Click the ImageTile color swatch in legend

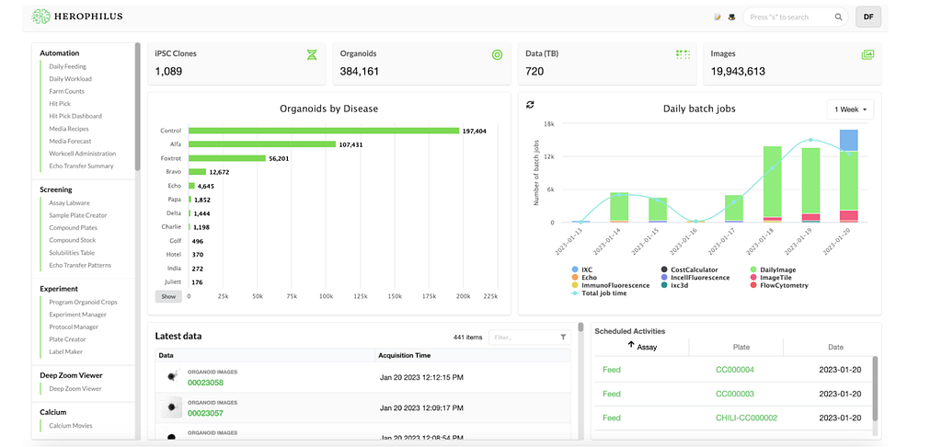pyautogui.click(x=754, y=278)
